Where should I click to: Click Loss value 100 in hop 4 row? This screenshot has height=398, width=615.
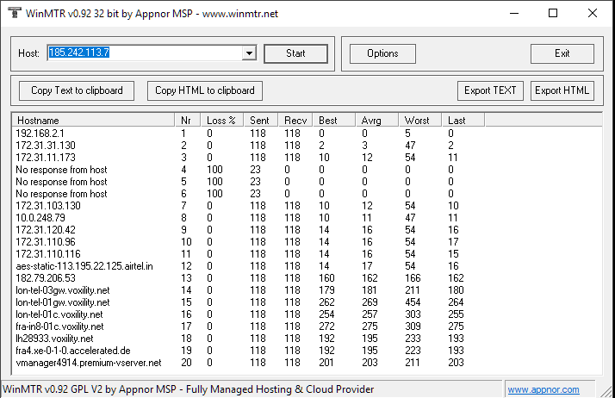click(214, 170)
